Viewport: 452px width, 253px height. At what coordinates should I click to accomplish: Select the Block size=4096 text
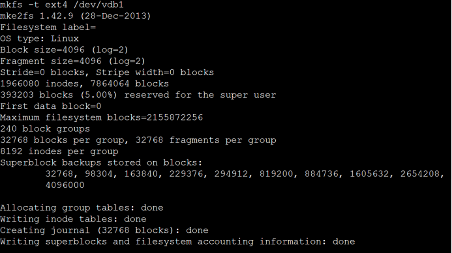pyautogui.click(x=42, y=50)
